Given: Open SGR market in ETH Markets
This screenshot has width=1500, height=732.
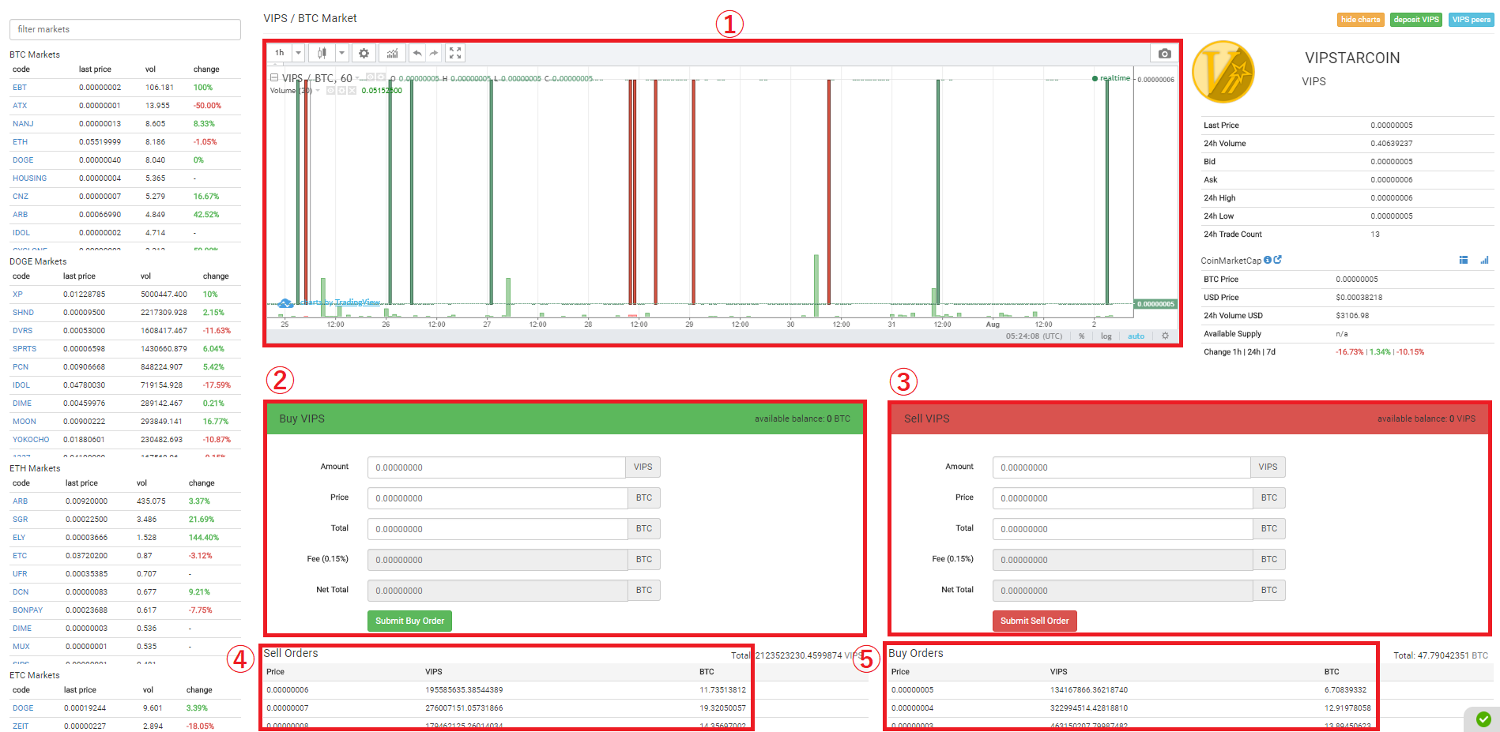Looking at the screenshot, I should 20,520.
